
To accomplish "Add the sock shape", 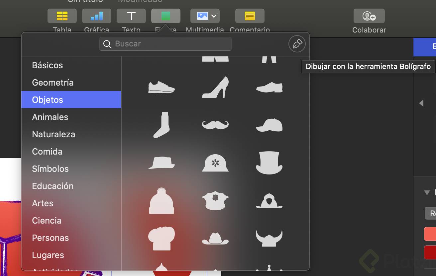I will point(161,125).
